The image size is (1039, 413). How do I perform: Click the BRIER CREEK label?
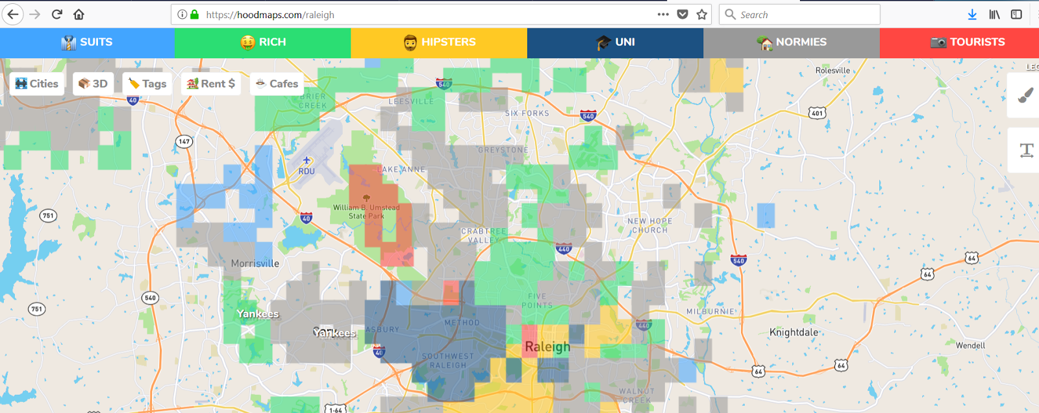click(x=313, y=101)
